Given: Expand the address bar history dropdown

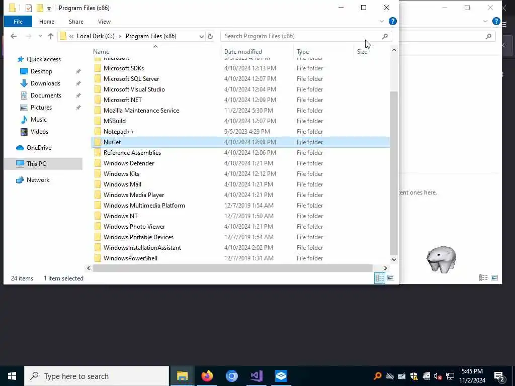Looking at the screenshot, I should pyautogui.click(x=201, y=36).
